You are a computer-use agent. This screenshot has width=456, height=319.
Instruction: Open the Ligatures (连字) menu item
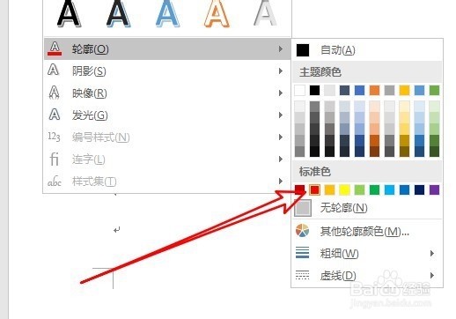[x=167, y=159]
